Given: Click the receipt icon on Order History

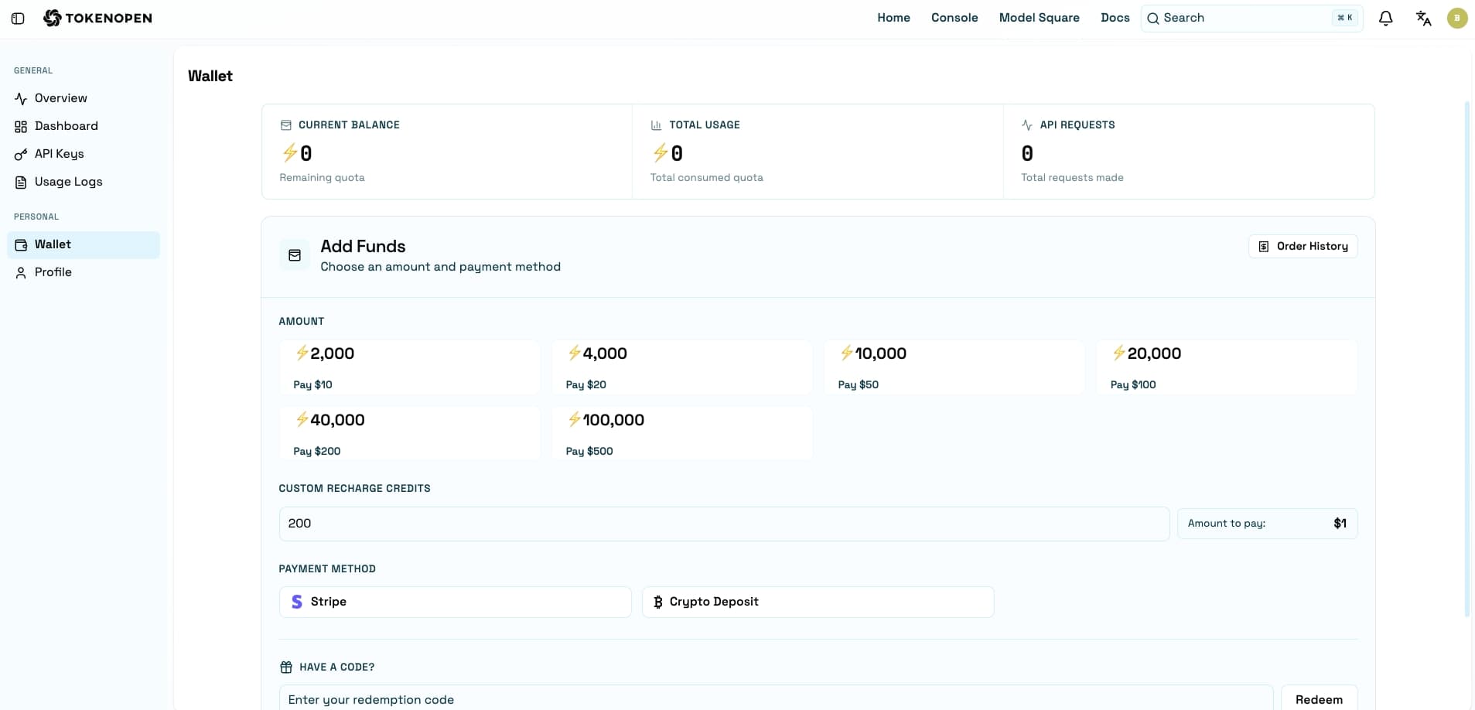Looking at the screenshot, I should 1264,247.
